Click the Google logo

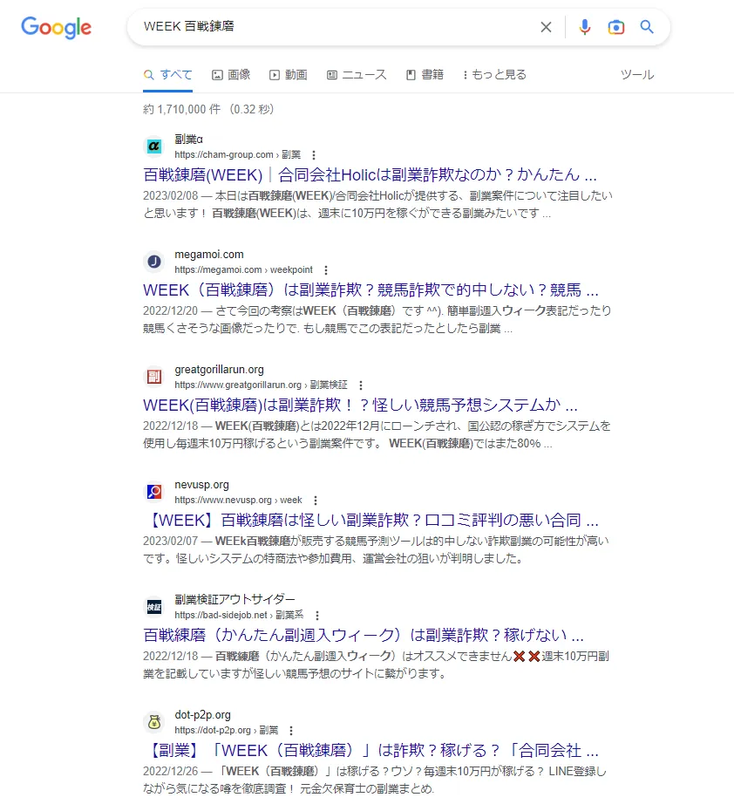56,27
